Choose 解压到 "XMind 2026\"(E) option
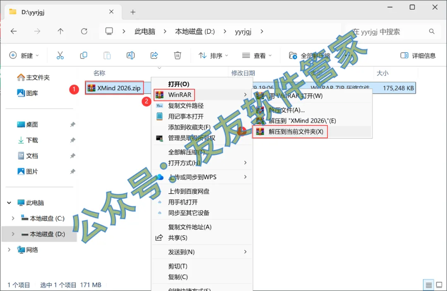The height and width of the screenshot is (291, 447). [x=312, y=121]
